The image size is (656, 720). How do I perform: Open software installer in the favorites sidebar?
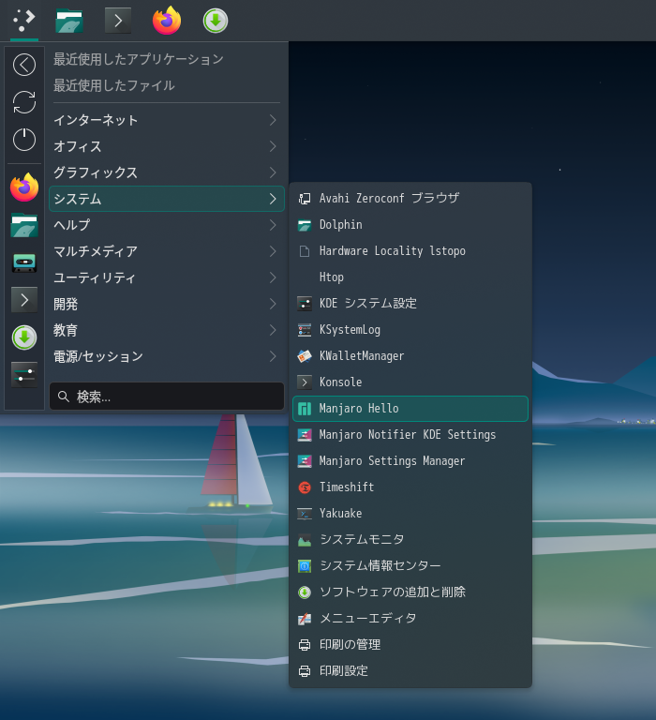pos(24,337)
